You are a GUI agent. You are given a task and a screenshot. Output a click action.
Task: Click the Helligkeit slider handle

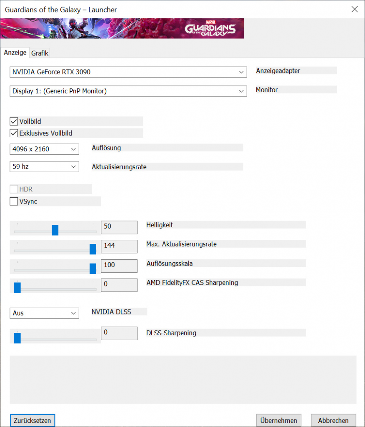pos(55,230)
